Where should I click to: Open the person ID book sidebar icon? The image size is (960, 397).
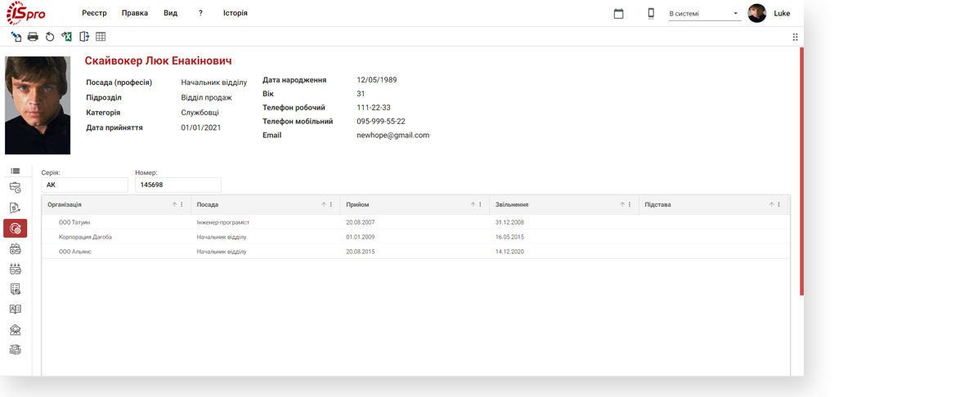pos(16,309)
